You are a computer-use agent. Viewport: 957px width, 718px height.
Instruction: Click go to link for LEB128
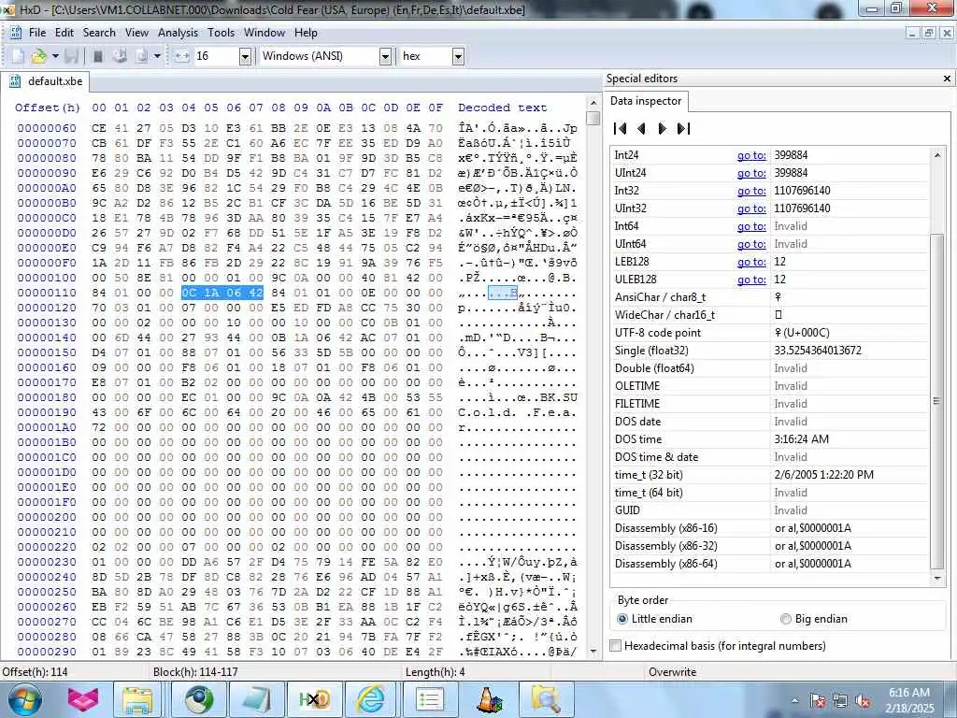751,262
